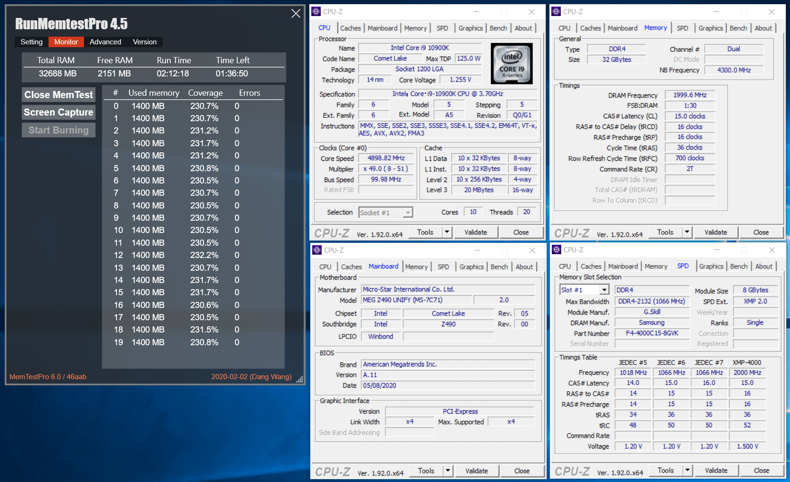Click the Tools button in the Mainboard tab window
The width and height of the screenshot is (790, 482).
click(x=426, y=471)
